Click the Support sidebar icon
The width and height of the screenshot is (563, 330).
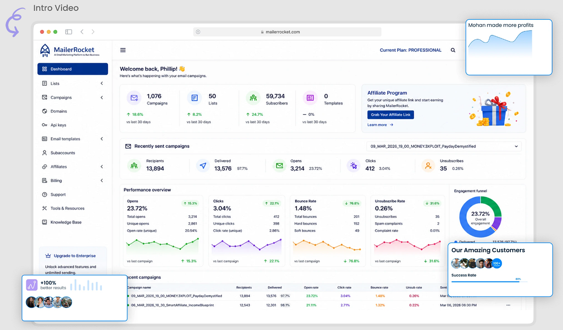tap(44, 195)
